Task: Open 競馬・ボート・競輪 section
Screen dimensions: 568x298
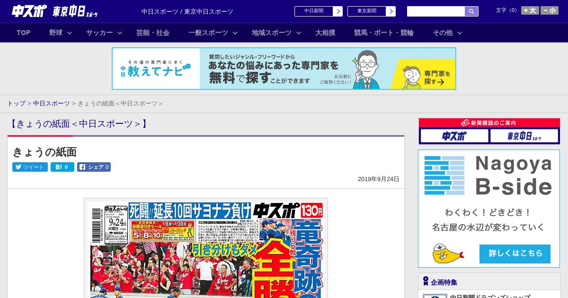Action: tap(384, 33)
